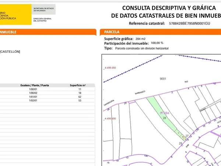Screen dimensions: 221x166
Task: Click parcel number 29 on the map
Action: coord(180,143)
